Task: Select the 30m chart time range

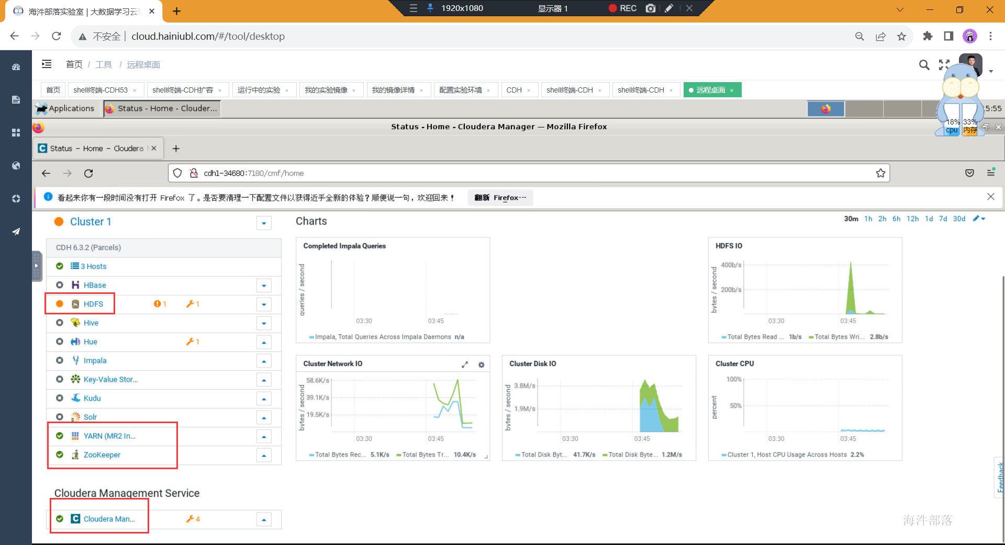Action: point(851,219)
